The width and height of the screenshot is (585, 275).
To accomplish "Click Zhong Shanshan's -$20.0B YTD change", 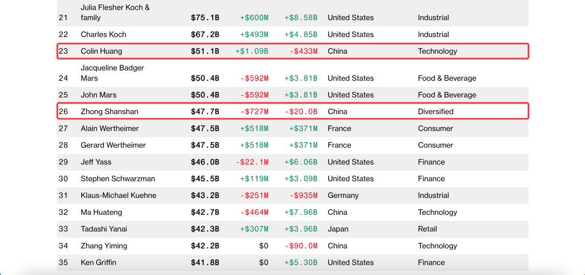I will point(303,111).
